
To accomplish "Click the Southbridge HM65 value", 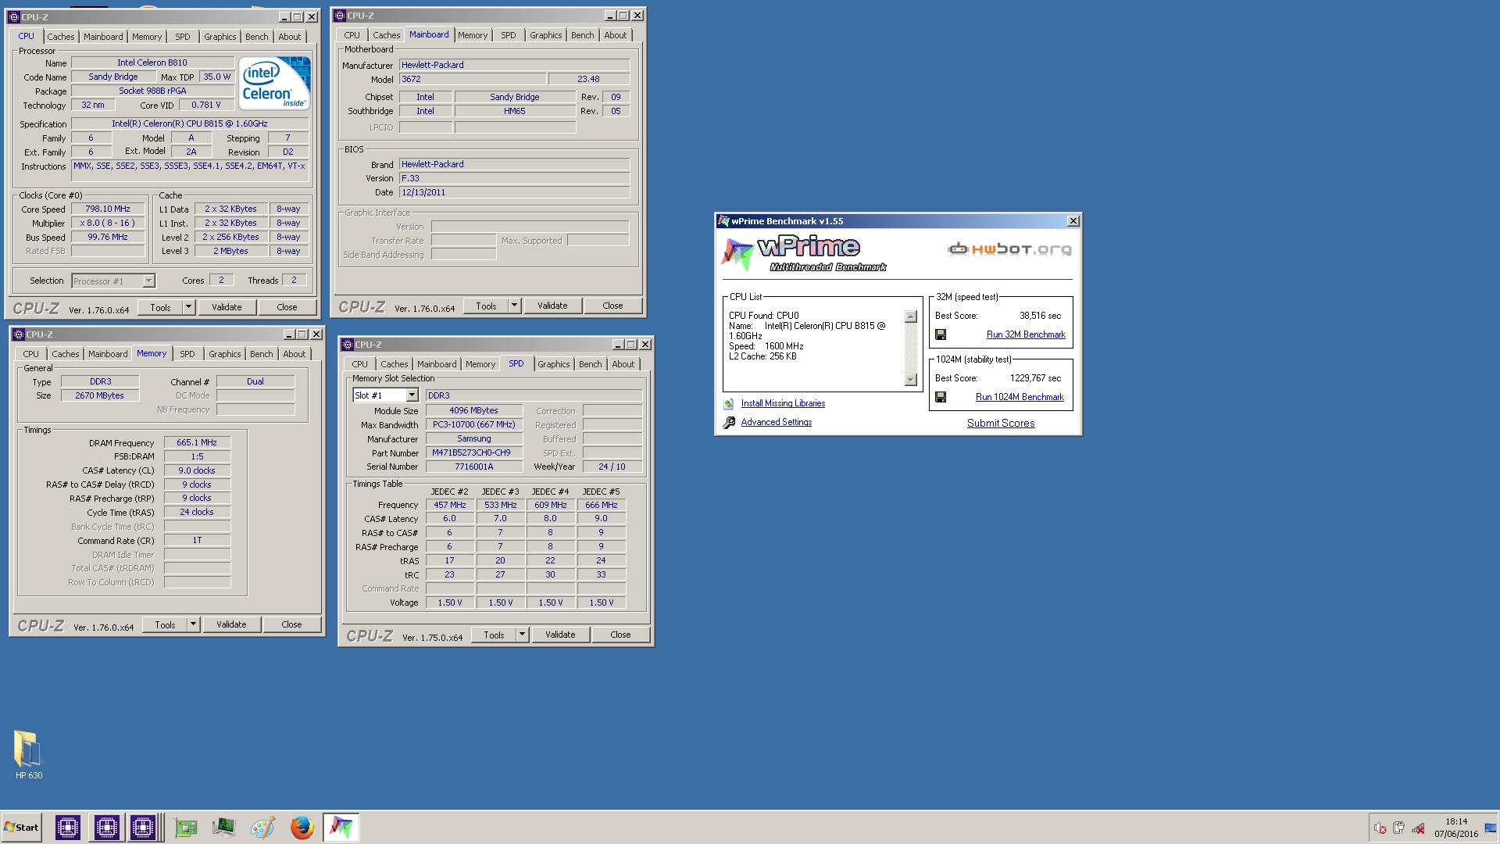I will point(515,111).
